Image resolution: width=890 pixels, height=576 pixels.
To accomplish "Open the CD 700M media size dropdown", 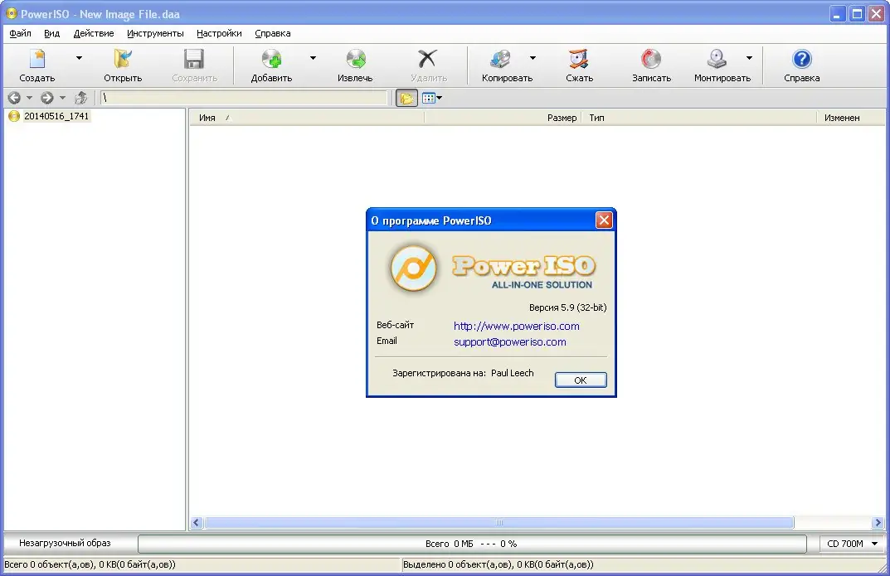I will [x=853, y=544].
